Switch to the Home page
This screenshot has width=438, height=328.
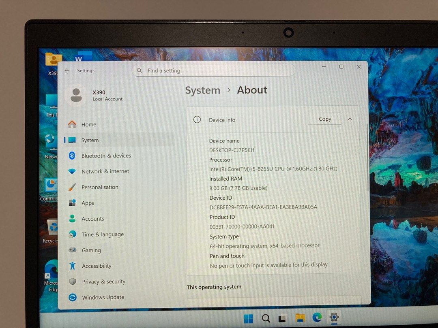[88, 124]
